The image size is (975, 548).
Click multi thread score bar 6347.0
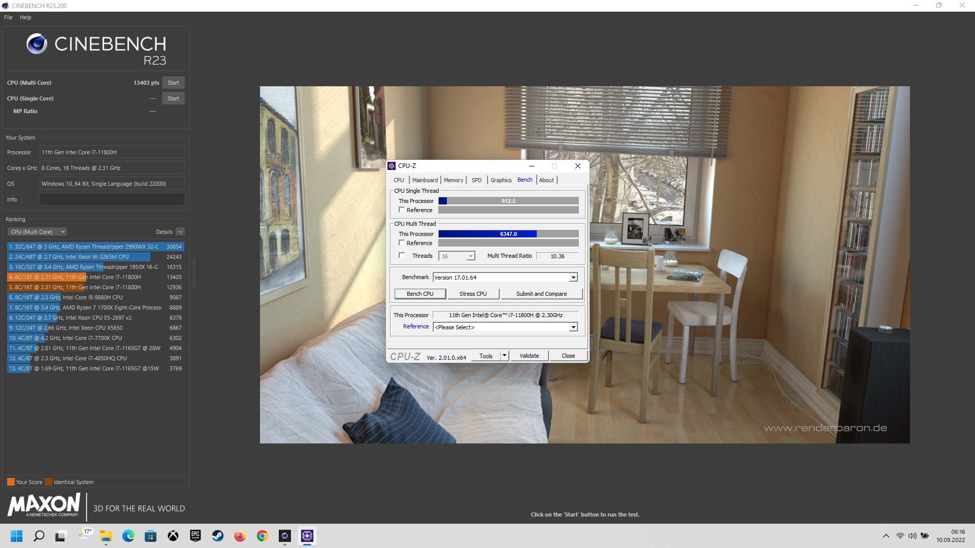click(x=508, y=234)
